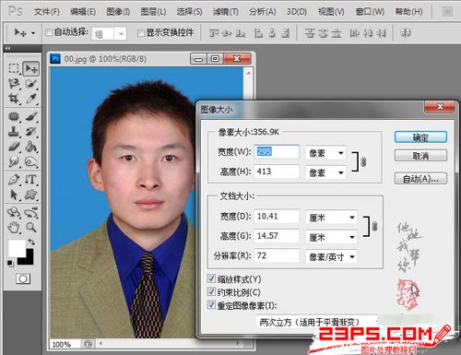
Task: Open the 宽度(D) 厘米 unit dropdown
Action: pos(331,218)
